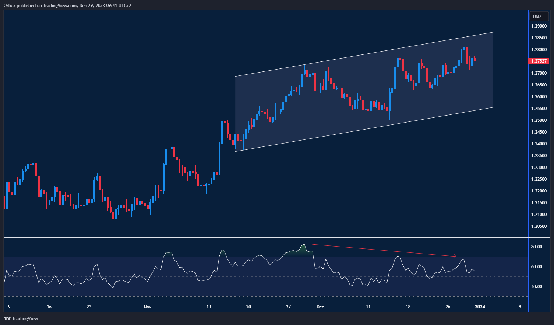Open the Nov label on the time axis
This screenshot has width=554, height=325.
[147, 307]
